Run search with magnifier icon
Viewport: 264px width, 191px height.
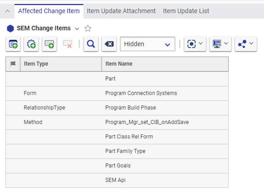click(91, 44)
